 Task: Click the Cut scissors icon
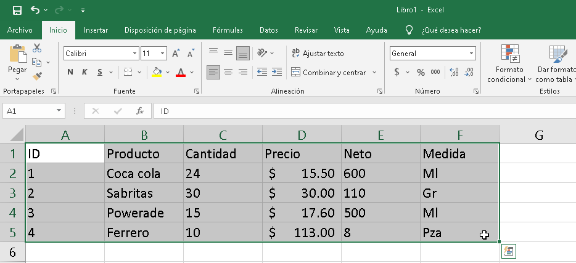coord(37,47)
